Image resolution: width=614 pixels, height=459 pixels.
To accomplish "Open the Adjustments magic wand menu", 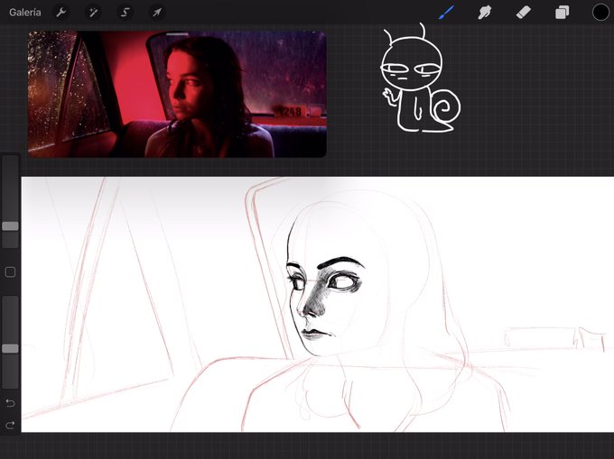I will [93, 13].
